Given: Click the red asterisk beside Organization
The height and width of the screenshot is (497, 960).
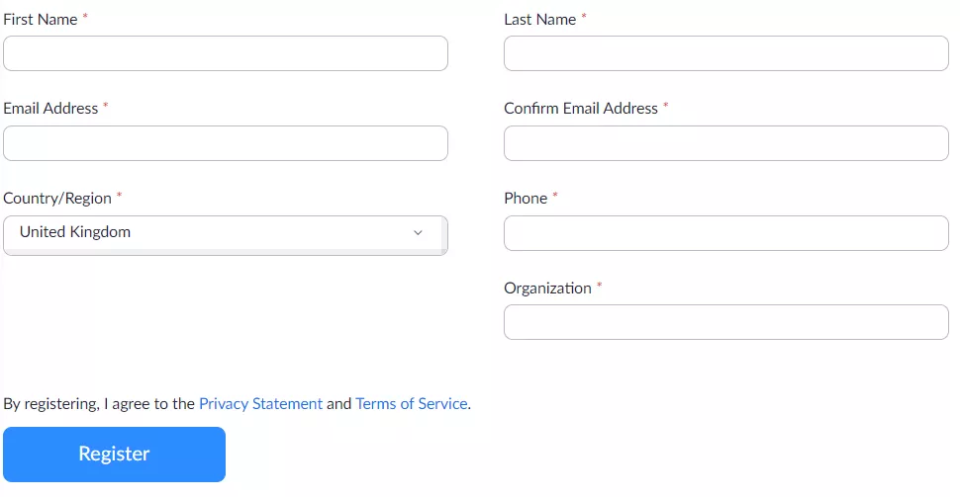Looking at the screenshot, I should click(x=599, y=287).
